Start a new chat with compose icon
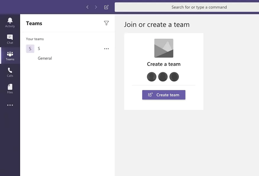Image resolution: width=259 pixels, height=176 pixels. tap(106, 7)
